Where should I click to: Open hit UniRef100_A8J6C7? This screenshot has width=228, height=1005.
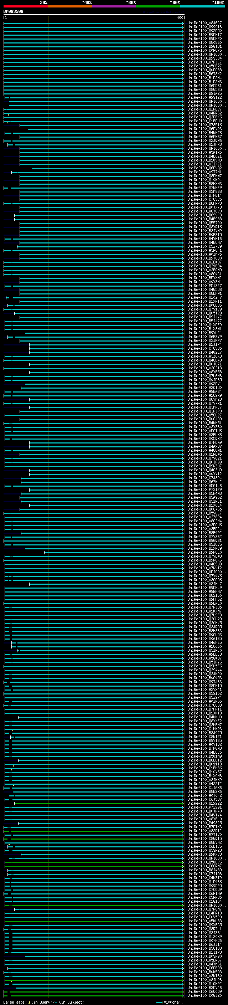[x=204, y=23]
